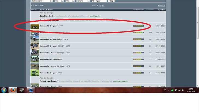Click thumbnail of 'Fs-1 4 gear Solgt. 1979'
199x112 pixels.
[35, 39]
